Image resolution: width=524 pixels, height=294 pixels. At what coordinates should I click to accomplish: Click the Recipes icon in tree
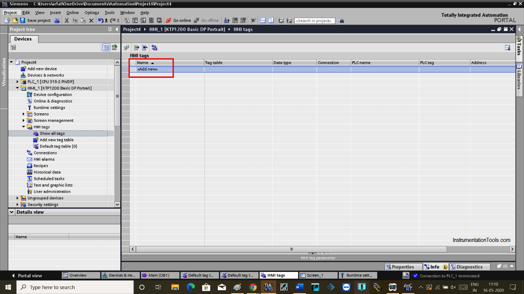[30, 166]
